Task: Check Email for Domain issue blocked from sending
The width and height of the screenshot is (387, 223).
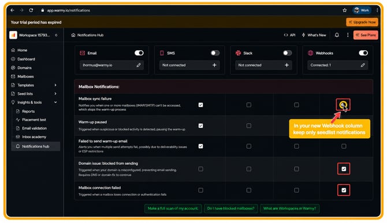Action: (200, 169)
